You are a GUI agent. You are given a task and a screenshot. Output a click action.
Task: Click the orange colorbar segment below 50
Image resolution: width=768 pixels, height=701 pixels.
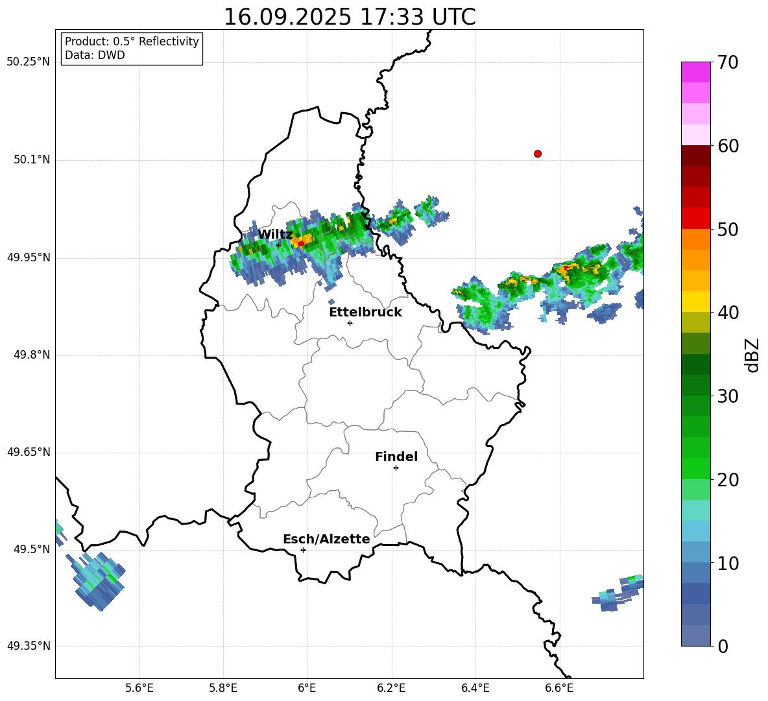(x=696, y=239)
